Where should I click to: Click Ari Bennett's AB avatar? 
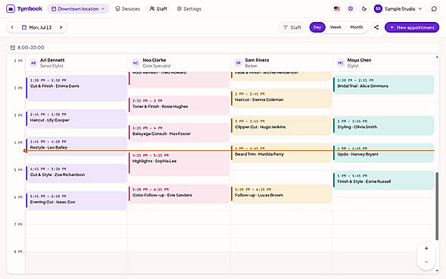tap(33, 63)
